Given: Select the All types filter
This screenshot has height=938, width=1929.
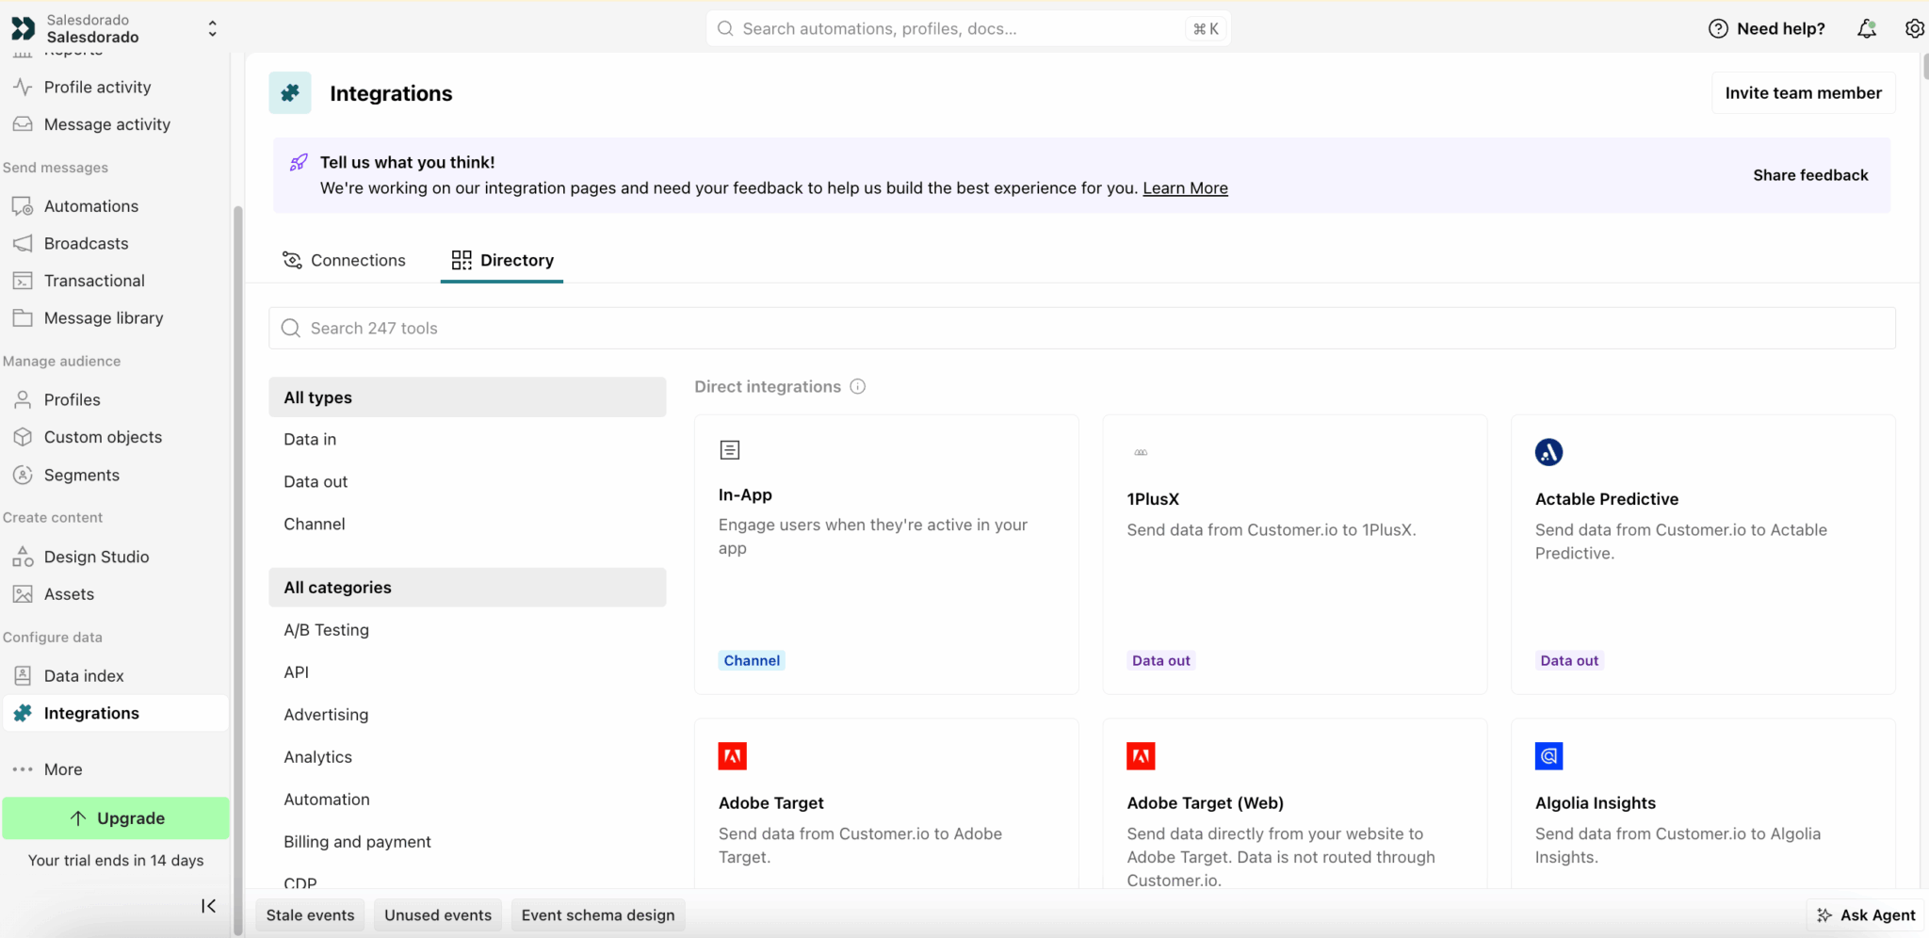Looking at the screenshot, I should 467,397.
